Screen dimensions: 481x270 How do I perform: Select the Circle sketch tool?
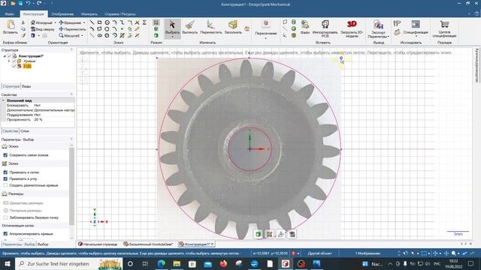click(x=107, y=22)
